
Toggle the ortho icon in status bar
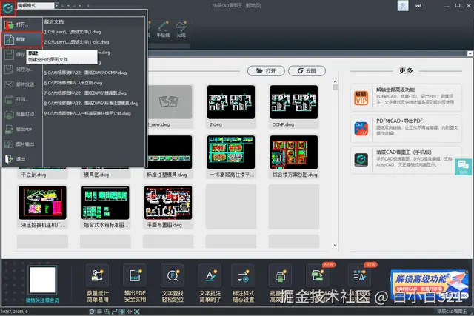point(114,312)
